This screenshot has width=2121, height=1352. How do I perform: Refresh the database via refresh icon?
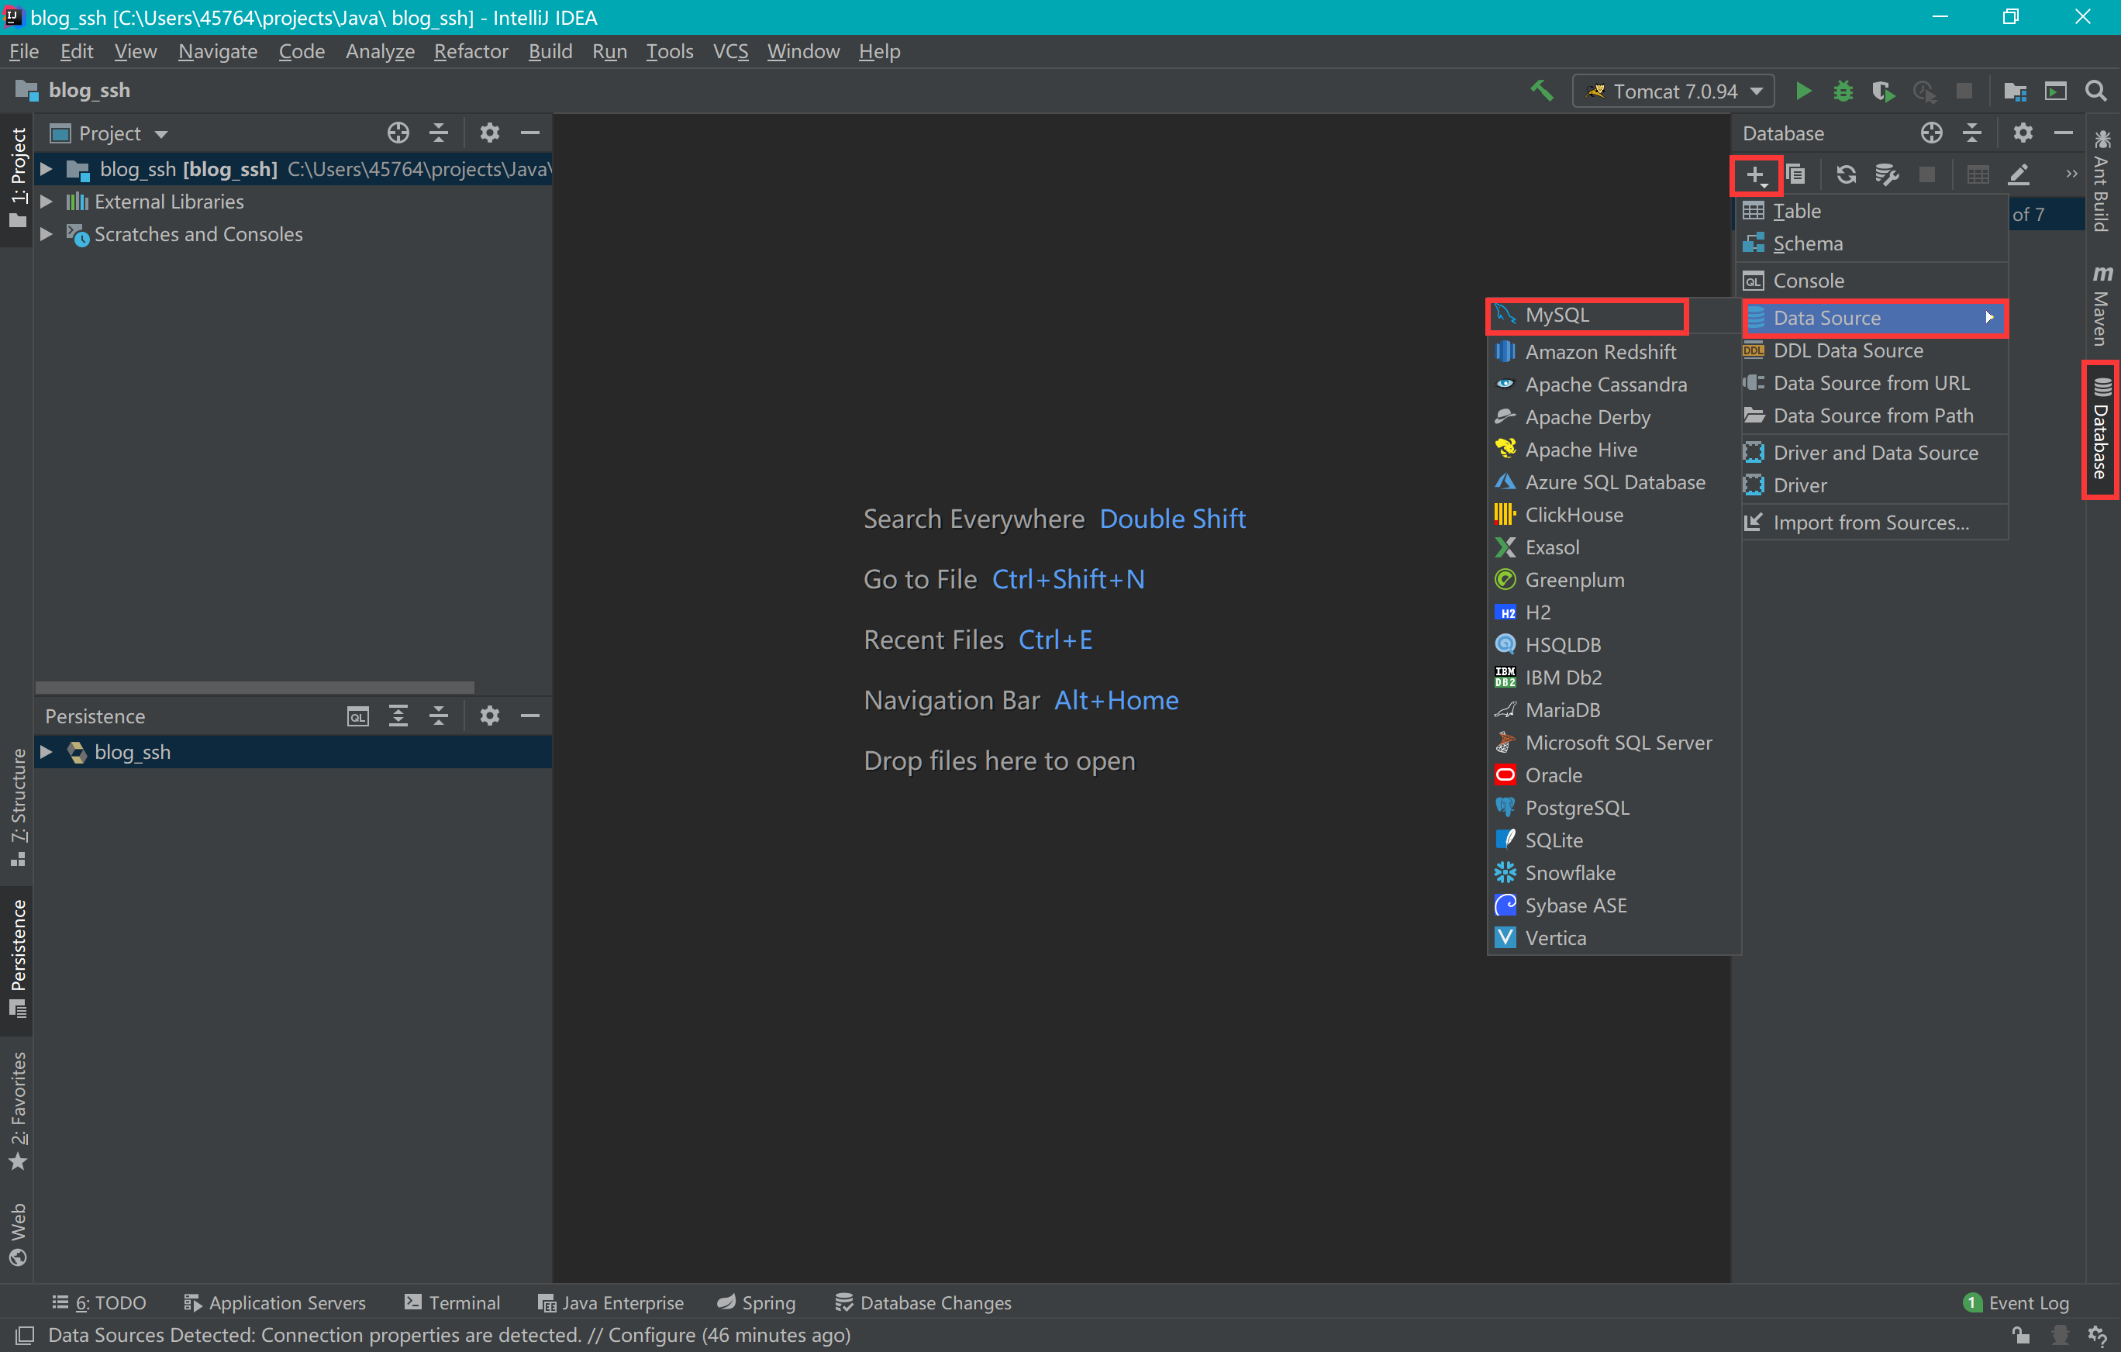1847,174
